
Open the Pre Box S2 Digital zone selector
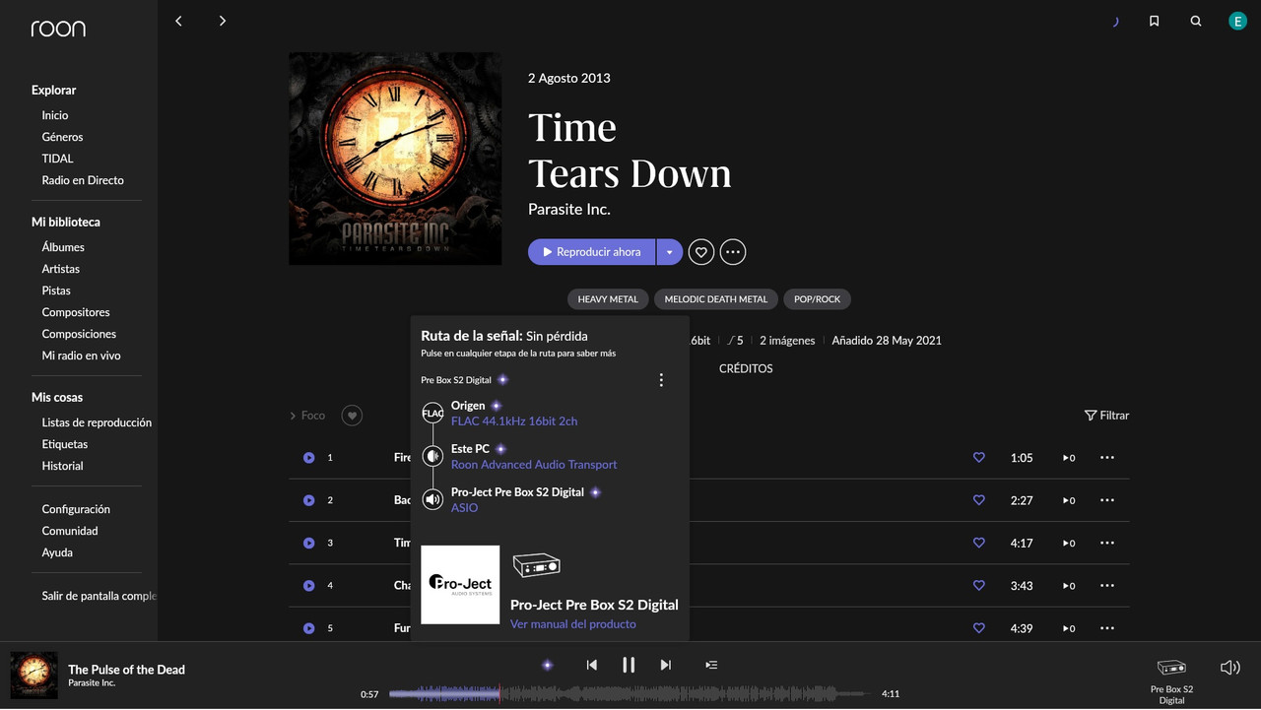click(x=1171, y=679)
